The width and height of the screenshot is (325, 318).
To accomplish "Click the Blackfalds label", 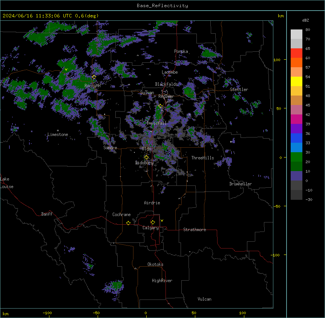I will pyautogui.click(x=166, y=84).
